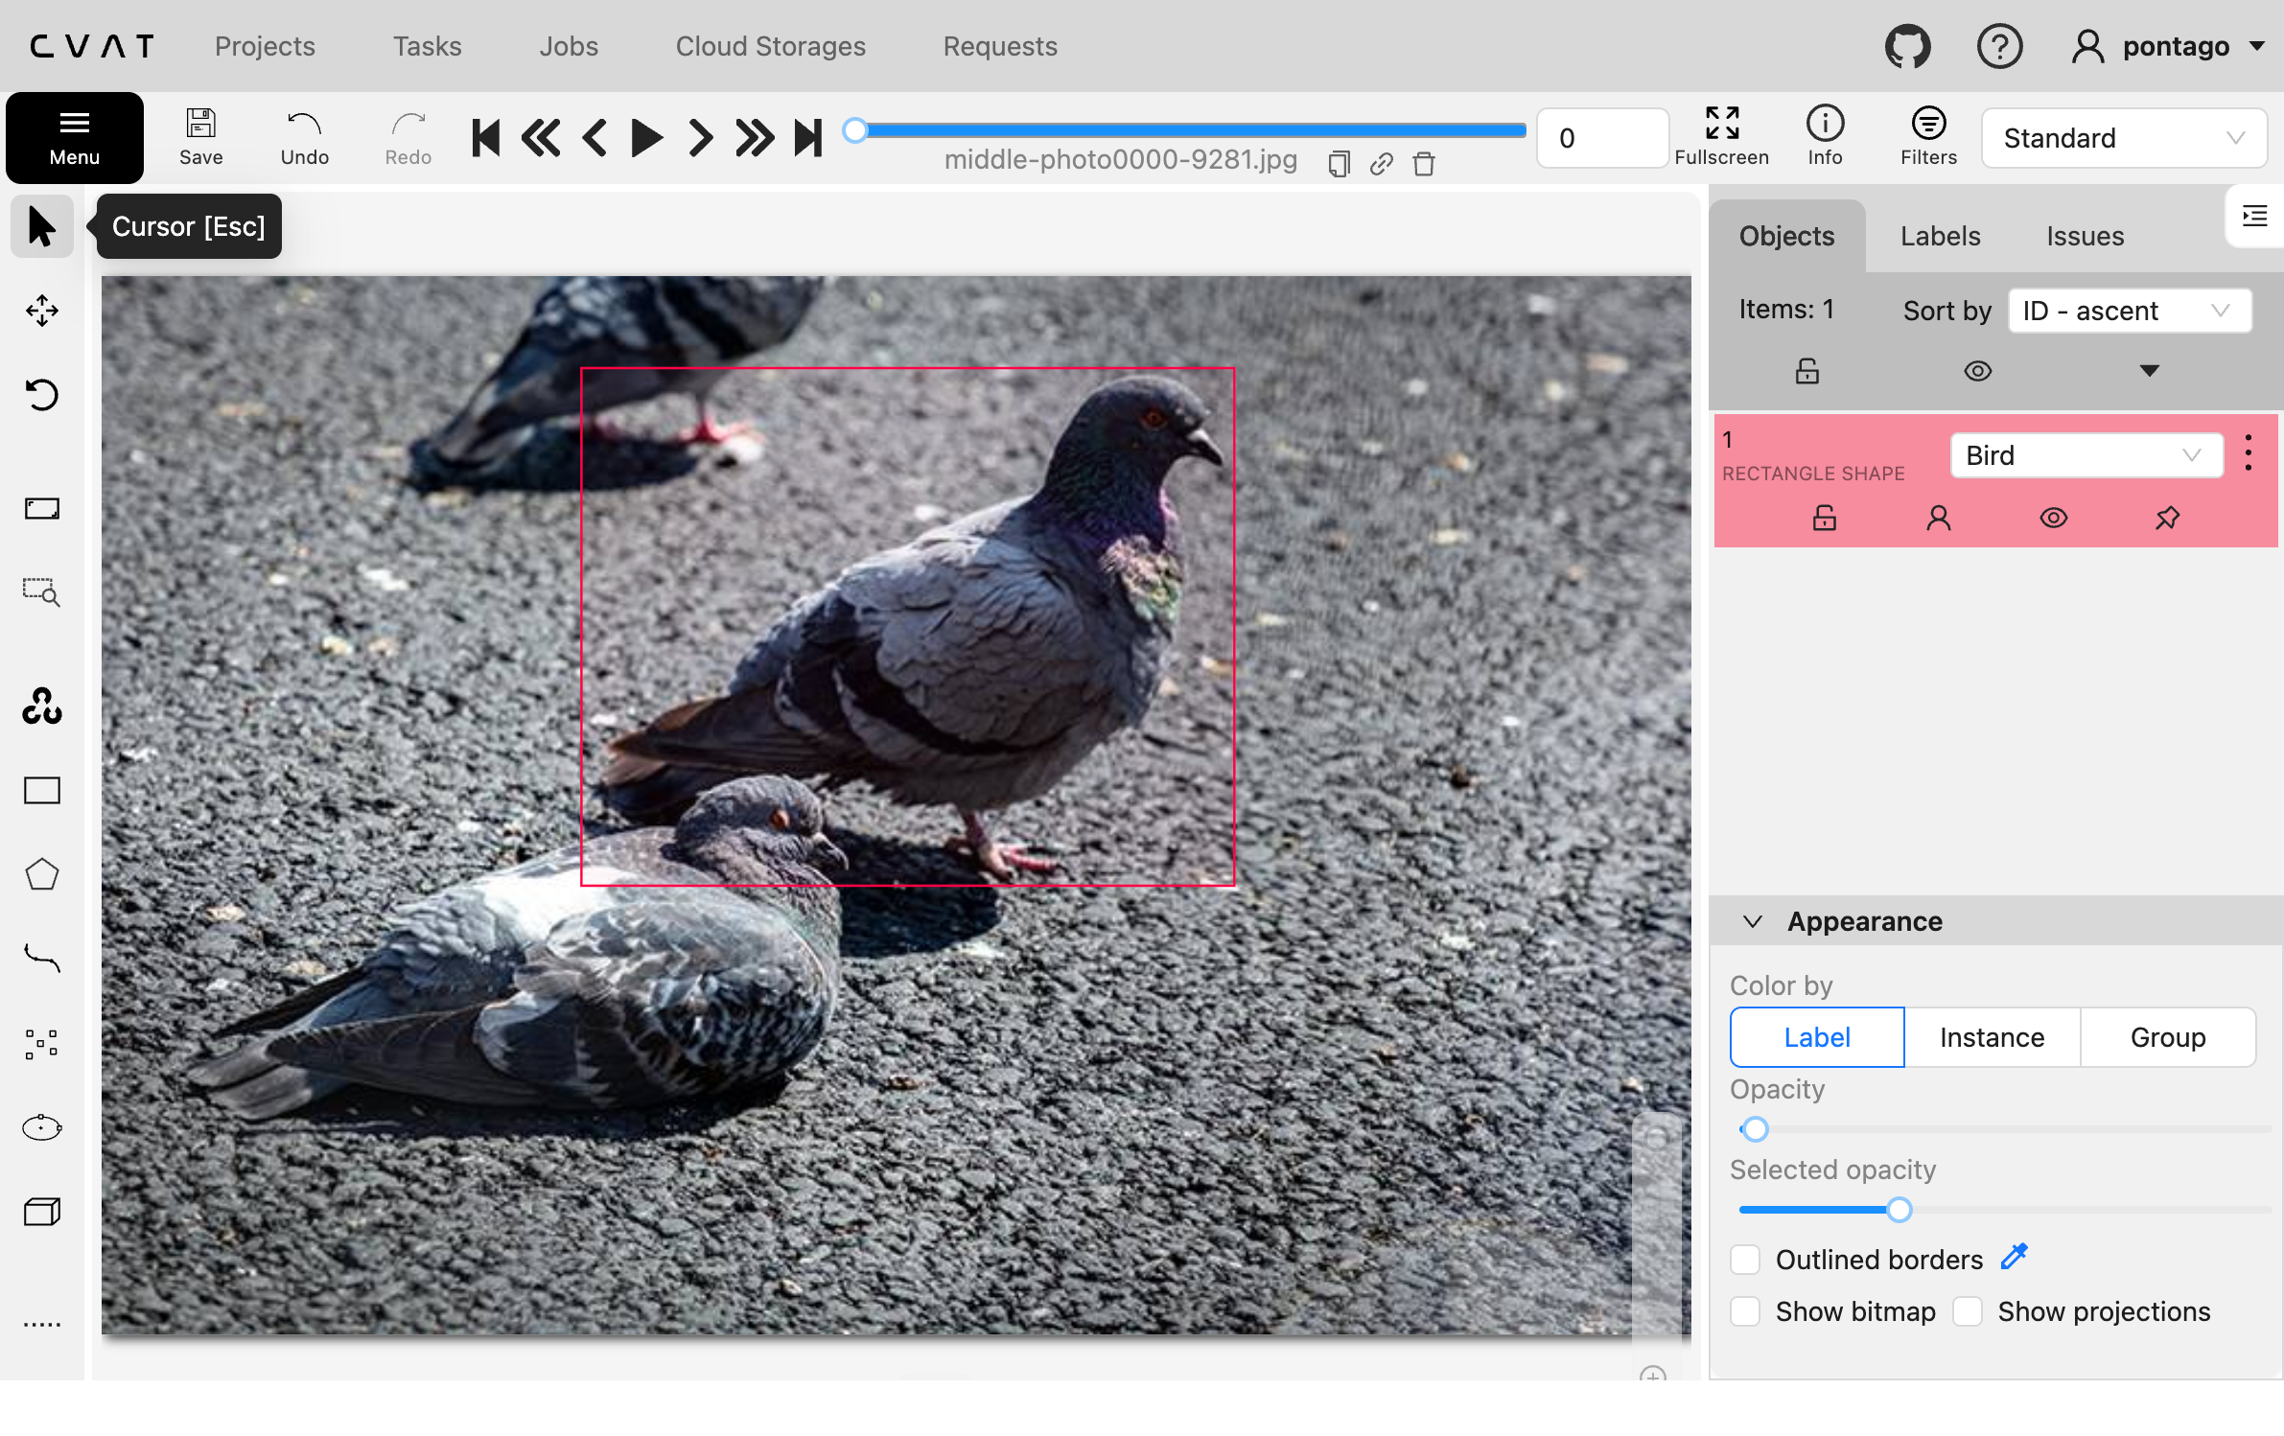Switch to Labels tab
This screenshot has width=2284, height=1436.
pos(1940,236)
